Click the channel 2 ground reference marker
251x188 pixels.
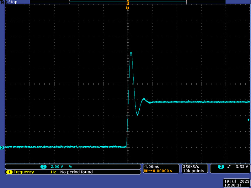(2, 148)
